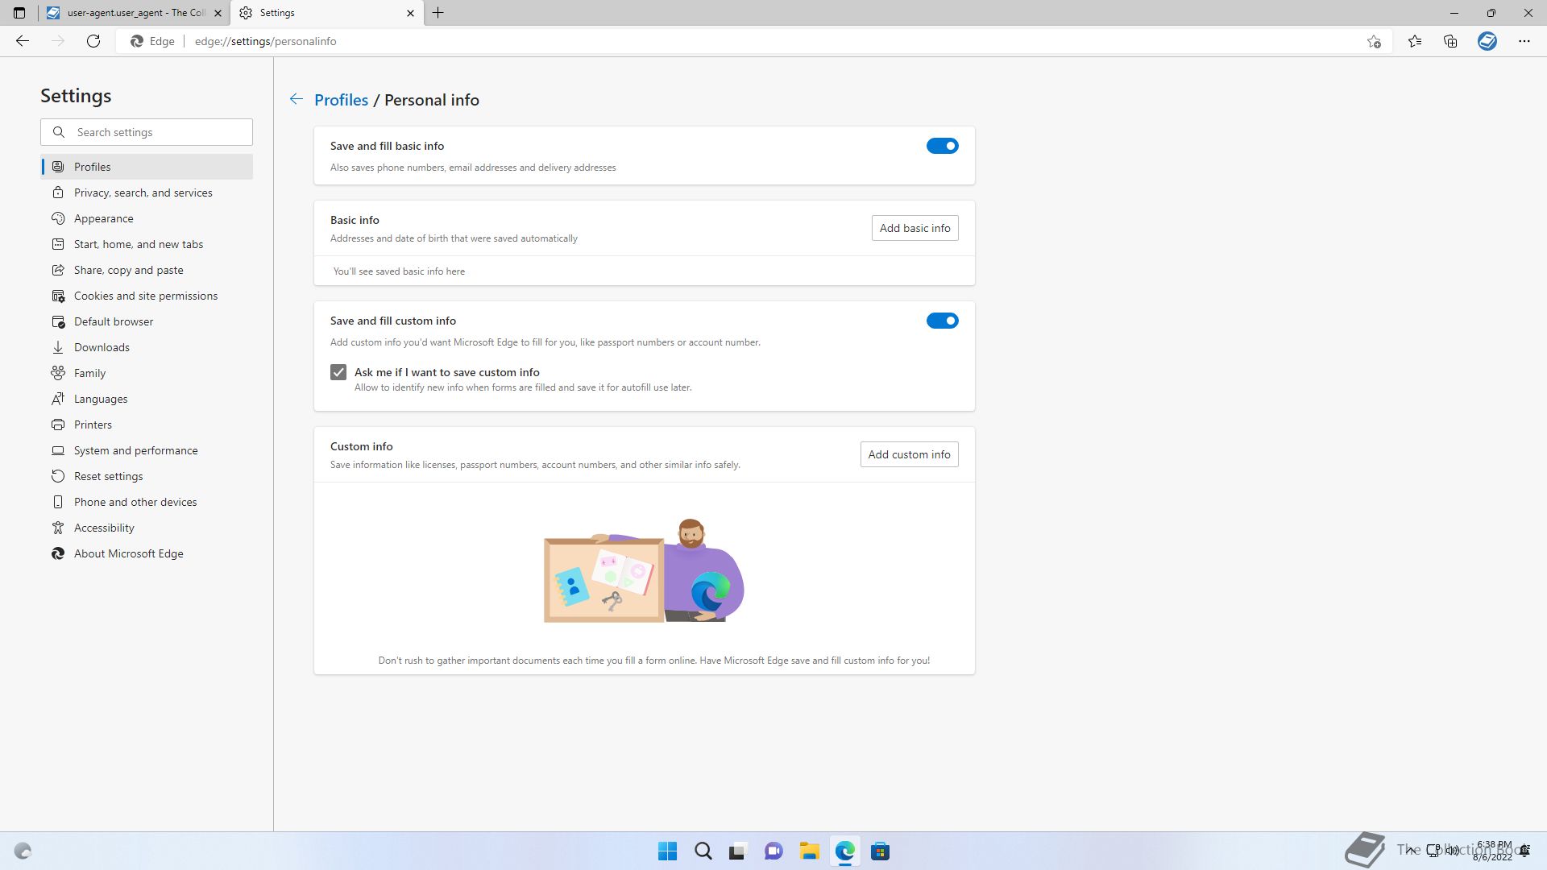Open a new tab with plus icon
This screenshot has width=1547, height=870.
(438, 13)
